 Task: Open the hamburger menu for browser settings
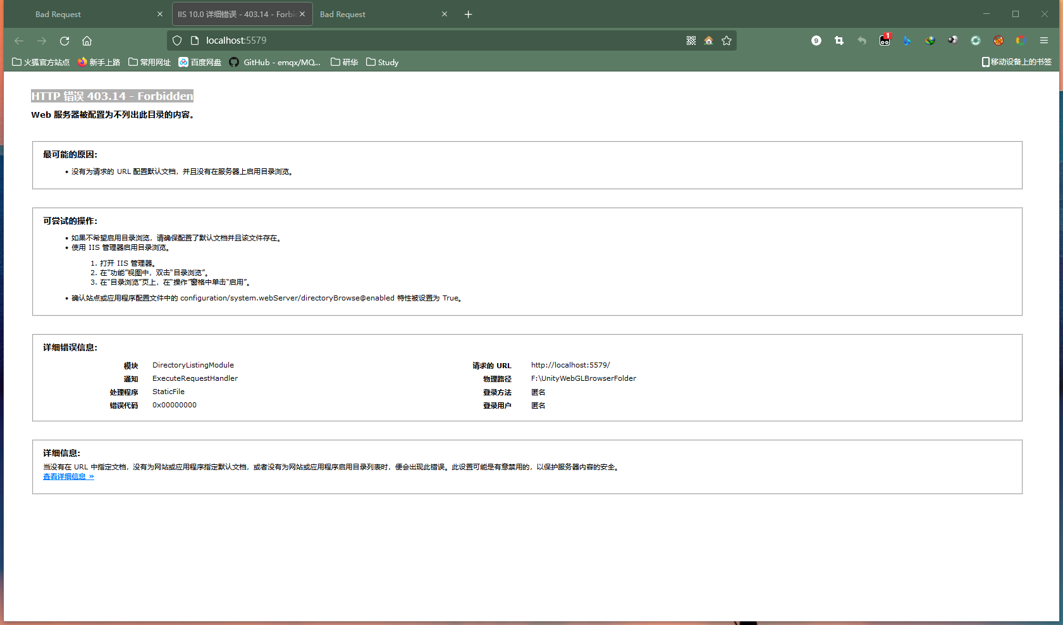click(1044, 40)
